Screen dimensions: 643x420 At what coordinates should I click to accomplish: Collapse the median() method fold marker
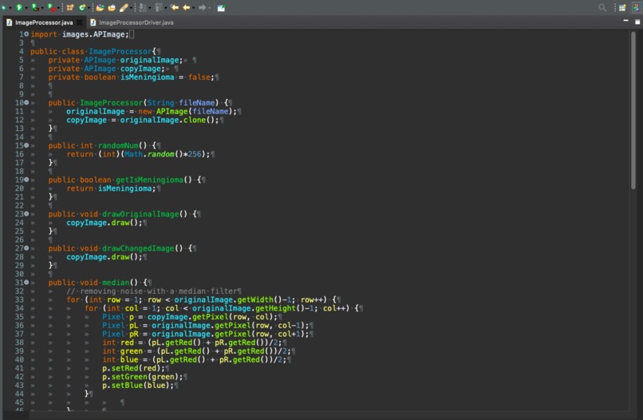point(26,283)
